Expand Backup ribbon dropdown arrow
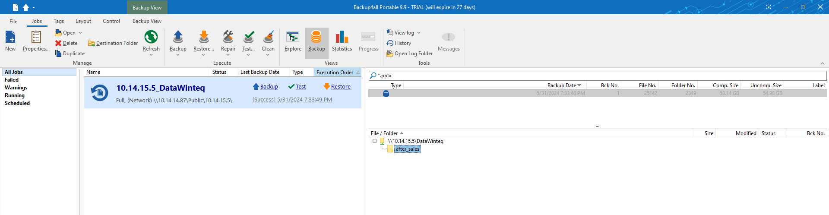 coord(178,55)
